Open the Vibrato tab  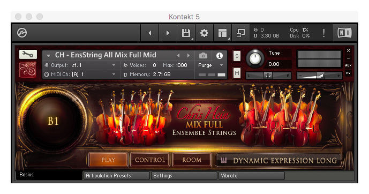tap(252, 176)
